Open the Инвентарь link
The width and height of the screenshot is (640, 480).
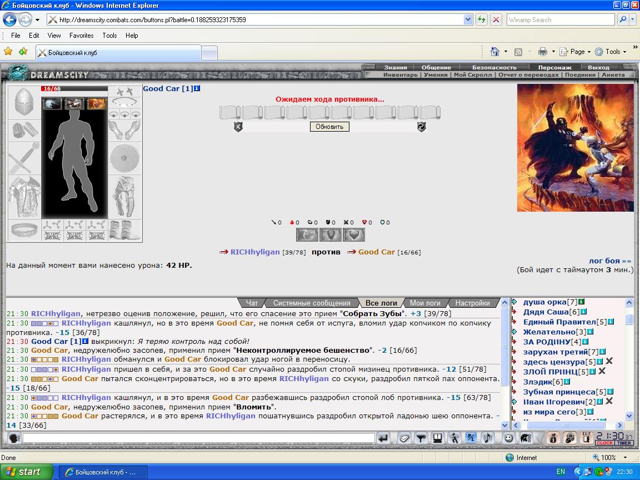point(401,74)
